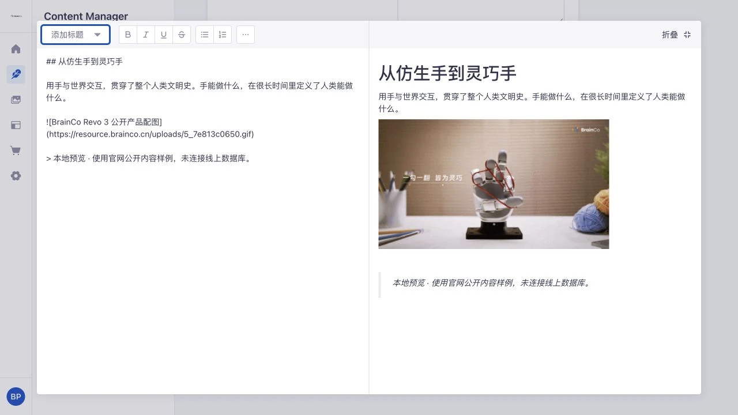Click the preview paragraph about 人类文明史
Viewport: 738px width, 415px height.
pyautogui.click(x=532, y=103)
